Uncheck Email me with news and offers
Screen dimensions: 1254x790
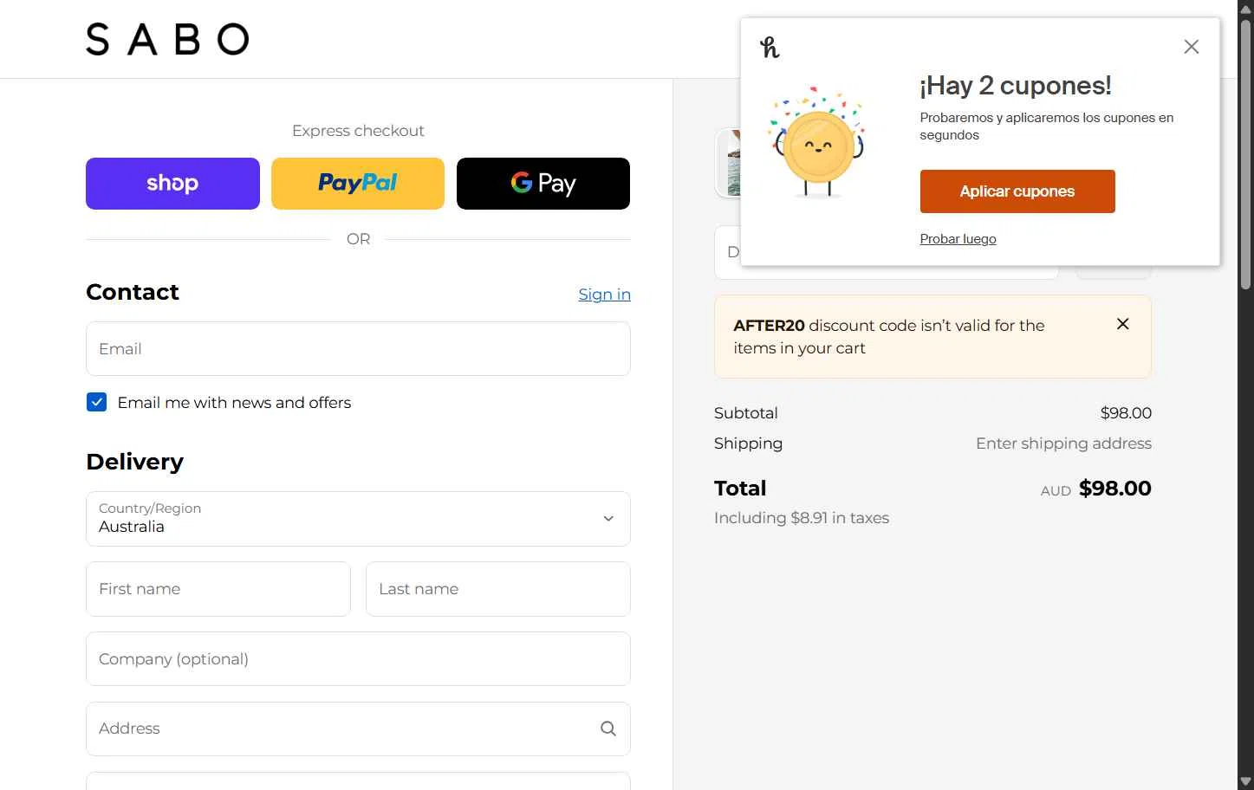96,402
